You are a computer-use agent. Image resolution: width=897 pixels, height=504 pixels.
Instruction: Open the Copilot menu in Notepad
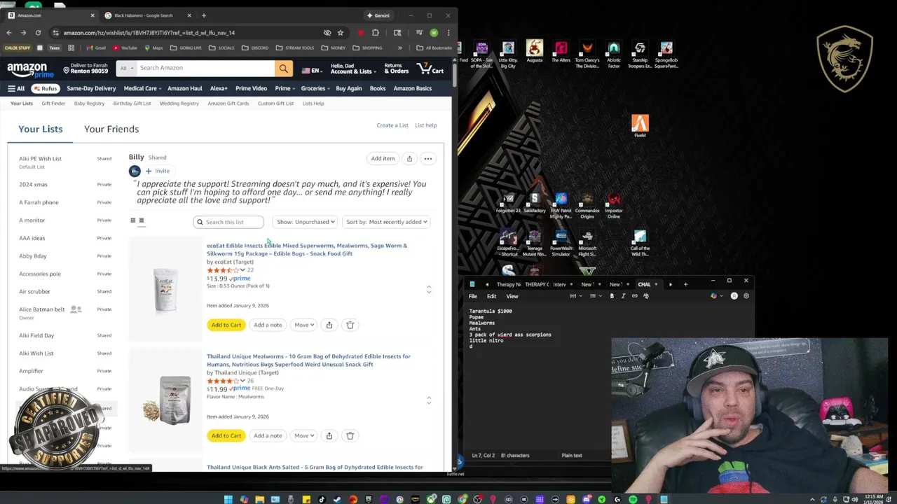tap(716, 296)
